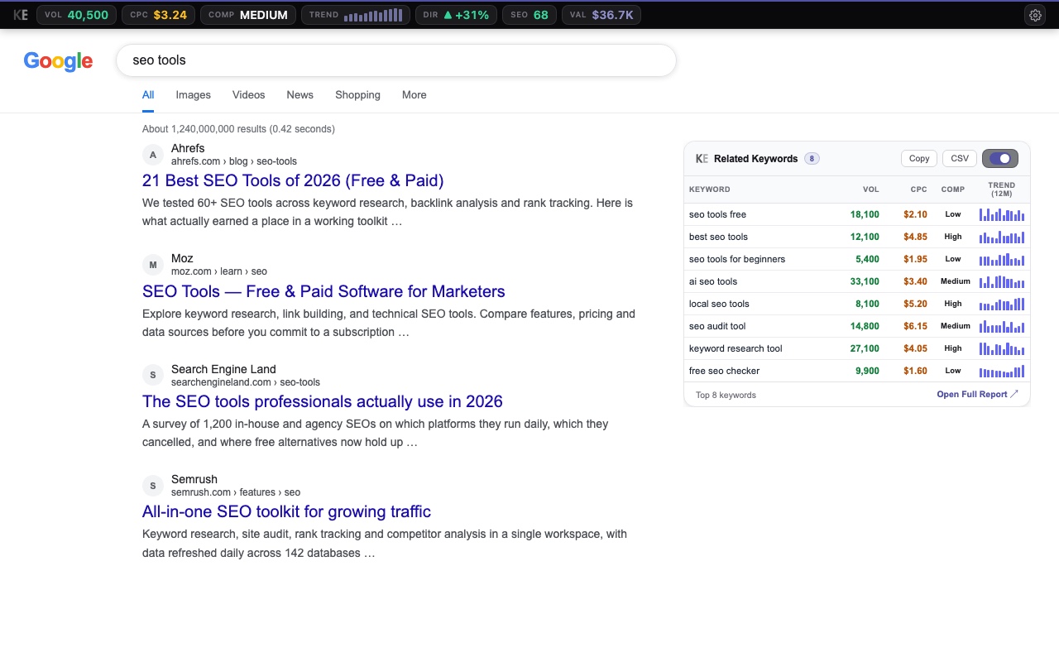This screenshot has width=1059, height=662.
Task: Click the Google logo
Action: [58, 60]
